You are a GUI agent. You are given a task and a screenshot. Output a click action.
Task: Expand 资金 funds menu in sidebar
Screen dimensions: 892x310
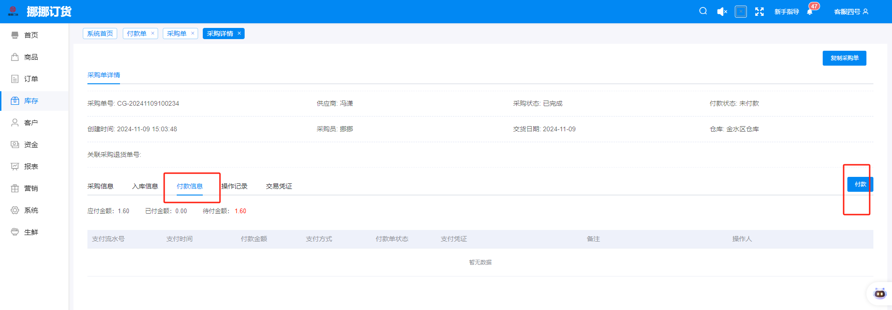(31, 144)
